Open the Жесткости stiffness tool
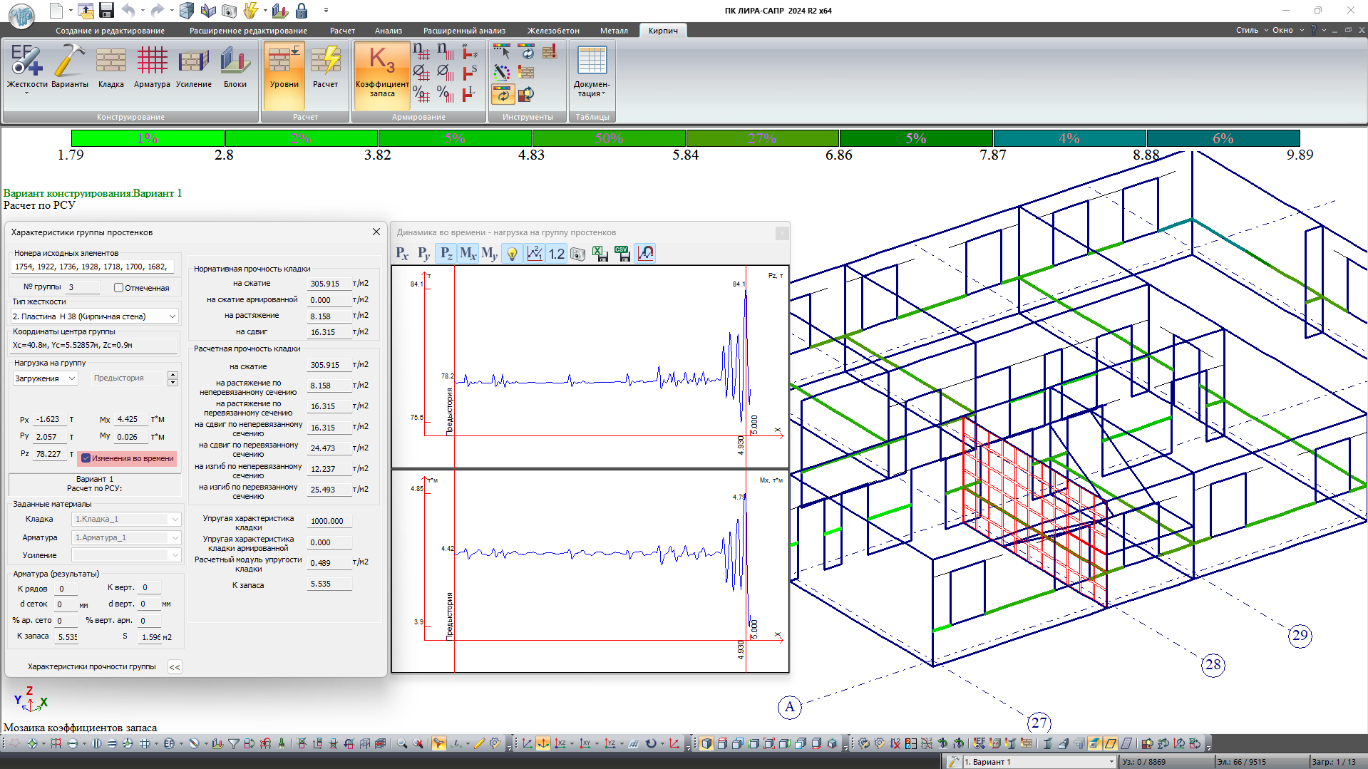Viewport: 1368px width, 769px height. (26, 66)
